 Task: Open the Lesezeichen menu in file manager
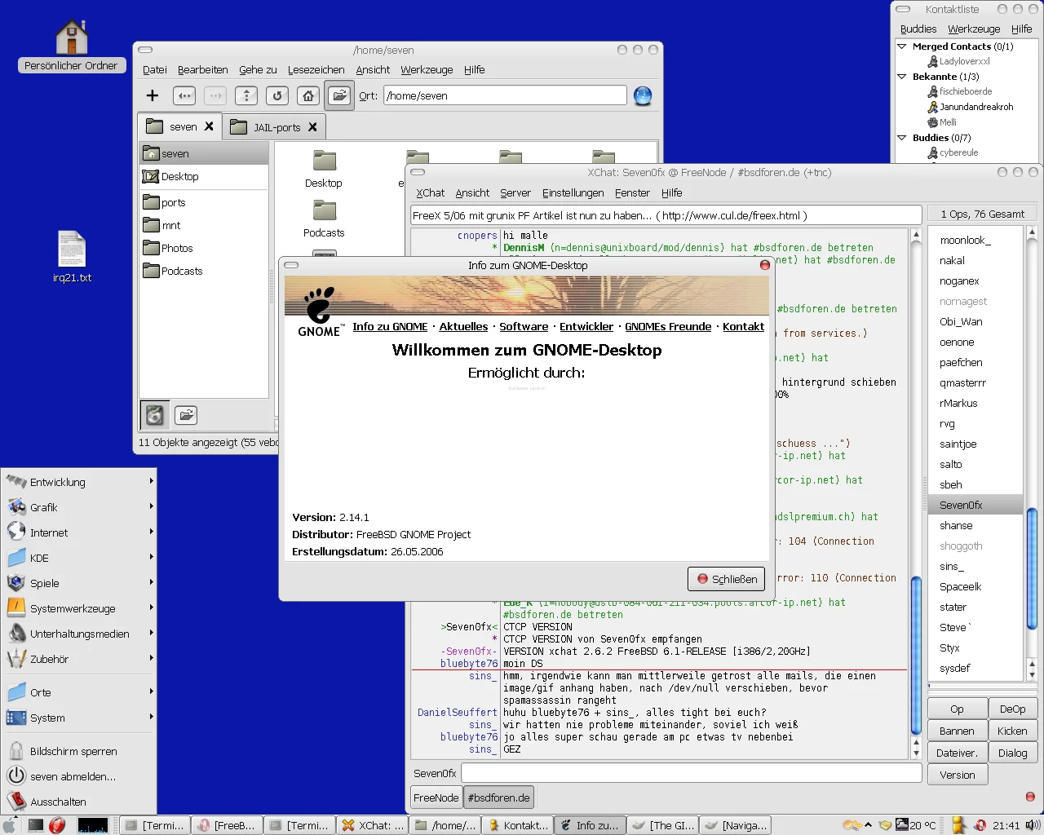click(x=316, y=69)
